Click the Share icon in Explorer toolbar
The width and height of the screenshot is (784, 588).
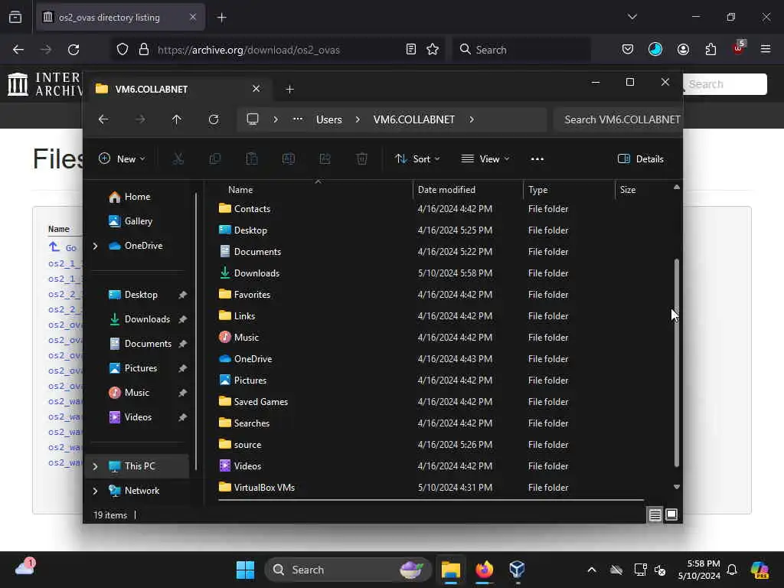325,159
